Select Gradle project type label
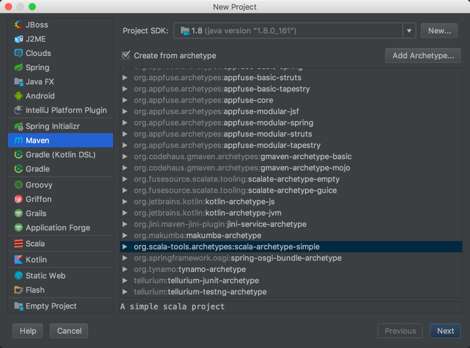This screenshot has height=348, width=470. pyautogui.click(x=37, y=169)
